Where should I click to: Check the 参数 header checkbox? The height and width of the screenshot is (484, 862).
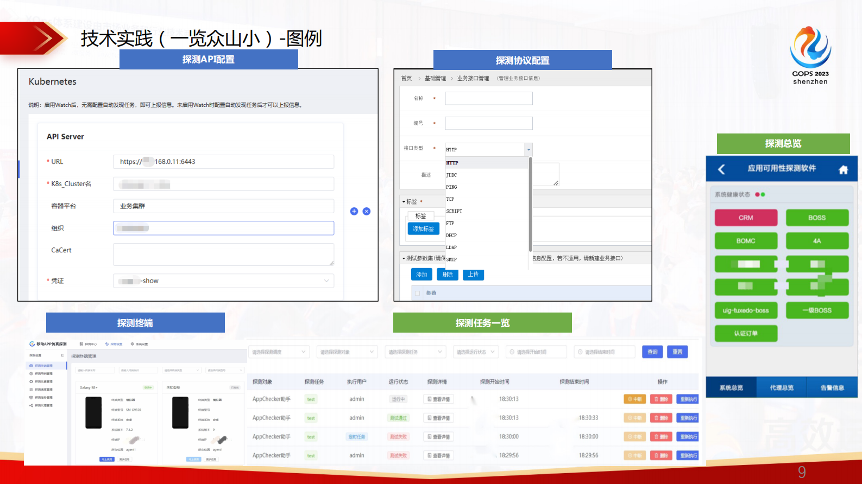coord(417,293)
